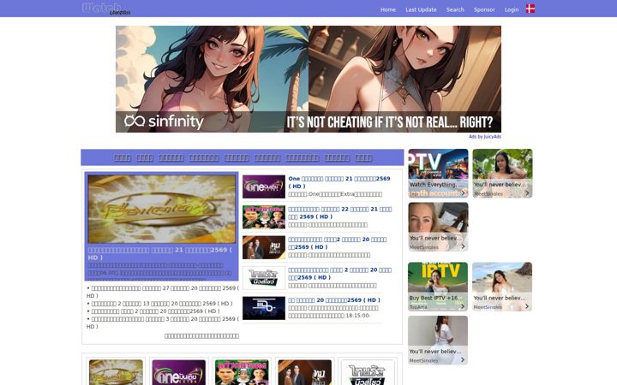The height and width of the screenshot is (385, 617).
Task: Click arrow on beach photo MeetSingles ad
Action: coord(527,306)
